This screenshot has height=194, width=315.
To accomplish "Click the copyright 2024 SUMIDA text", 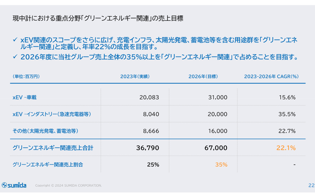I will [x=68, y=185].
